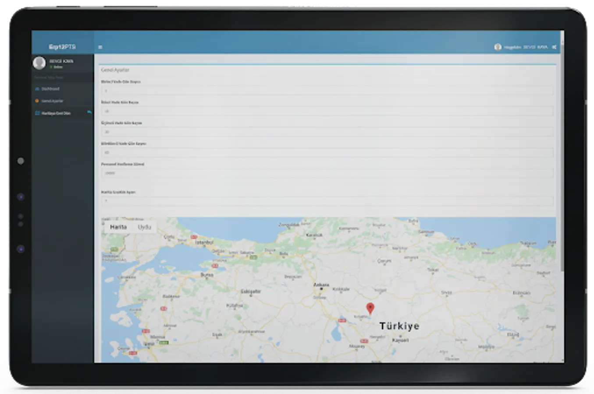Click the Personel Yenileme Süresi input field
Screen dimensions: 594x394
point(327,173)
